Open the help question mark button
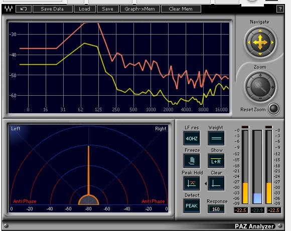Screen dimensions: 291x231 coord(280,9)
